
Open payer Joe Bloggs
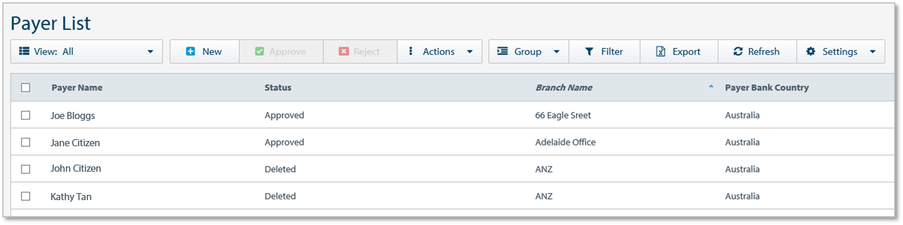click(x=72, y=115)
